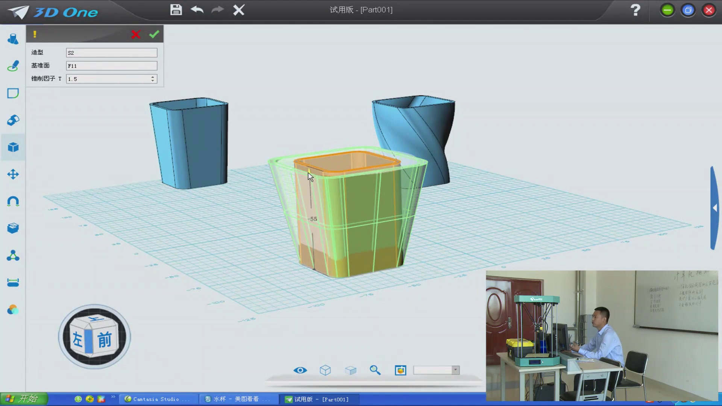Expand quick launch chevron in taskbar
This screenshot has width=722, height=406.
(113, 397)
